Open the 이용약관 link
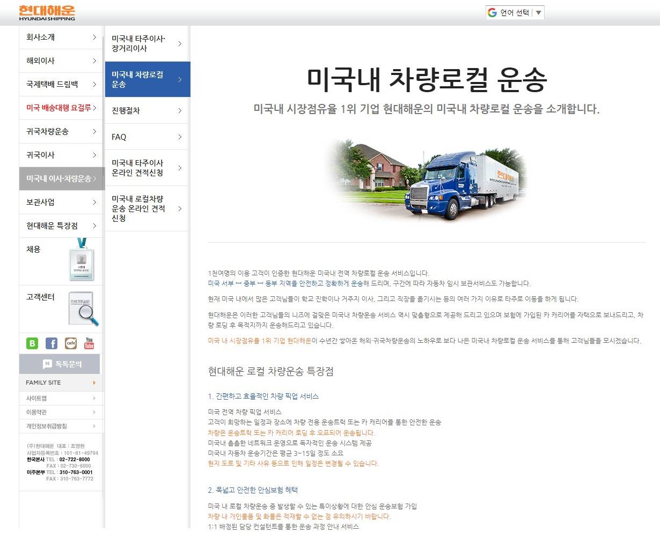 (61, 412)
